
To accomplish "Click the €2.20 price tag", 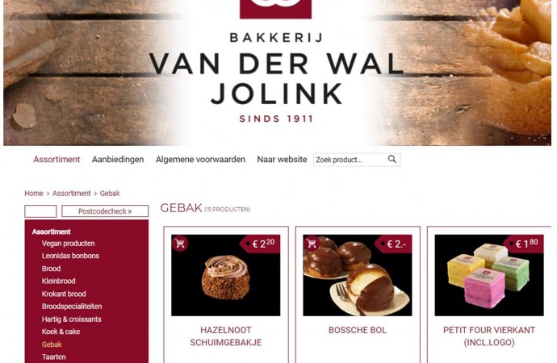I will click(261, 244).
